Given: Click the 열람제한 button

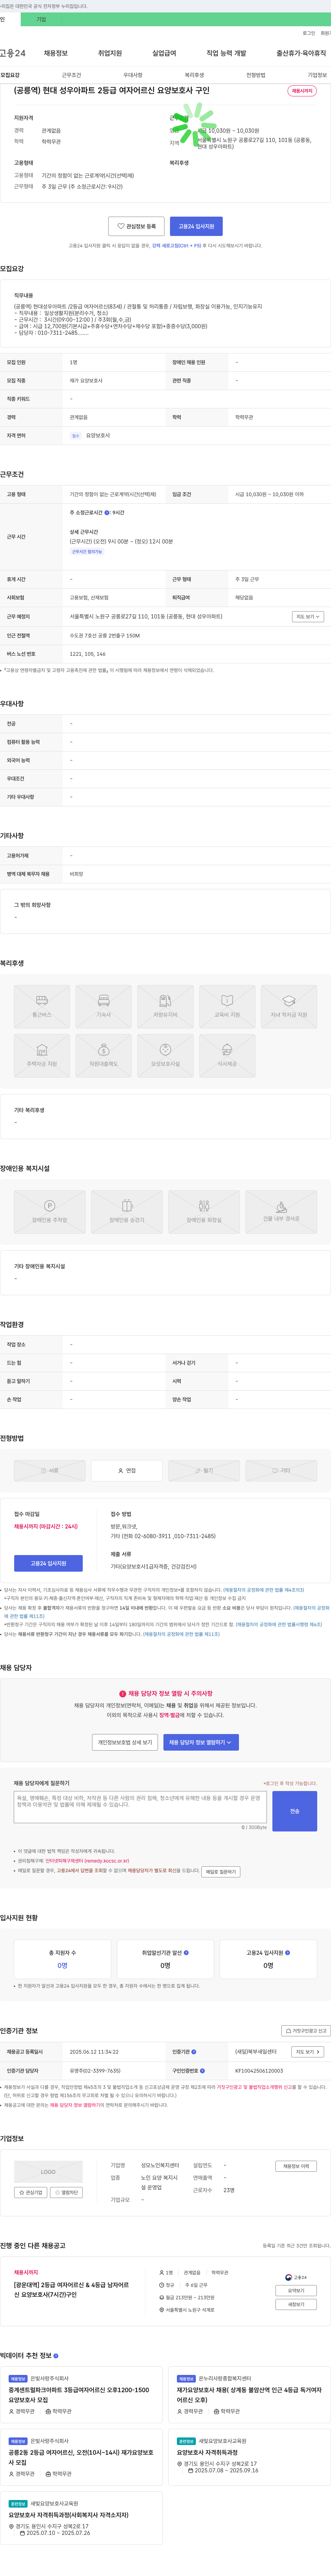Looking at the screenshot, I should pos(67,2192).
